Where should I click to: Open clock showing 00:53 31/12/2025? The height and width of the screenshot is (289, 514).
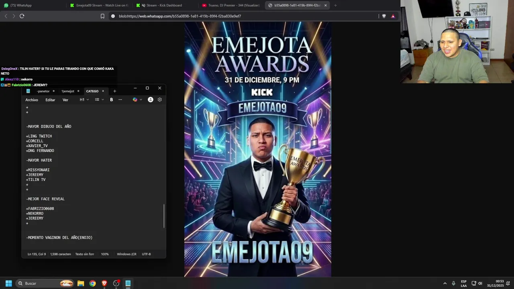(495, 283)
